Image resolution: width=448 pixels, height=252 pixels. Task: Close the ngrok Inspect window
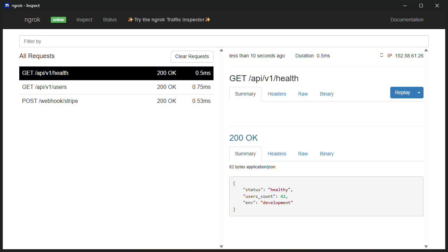[x=437, y=6]
